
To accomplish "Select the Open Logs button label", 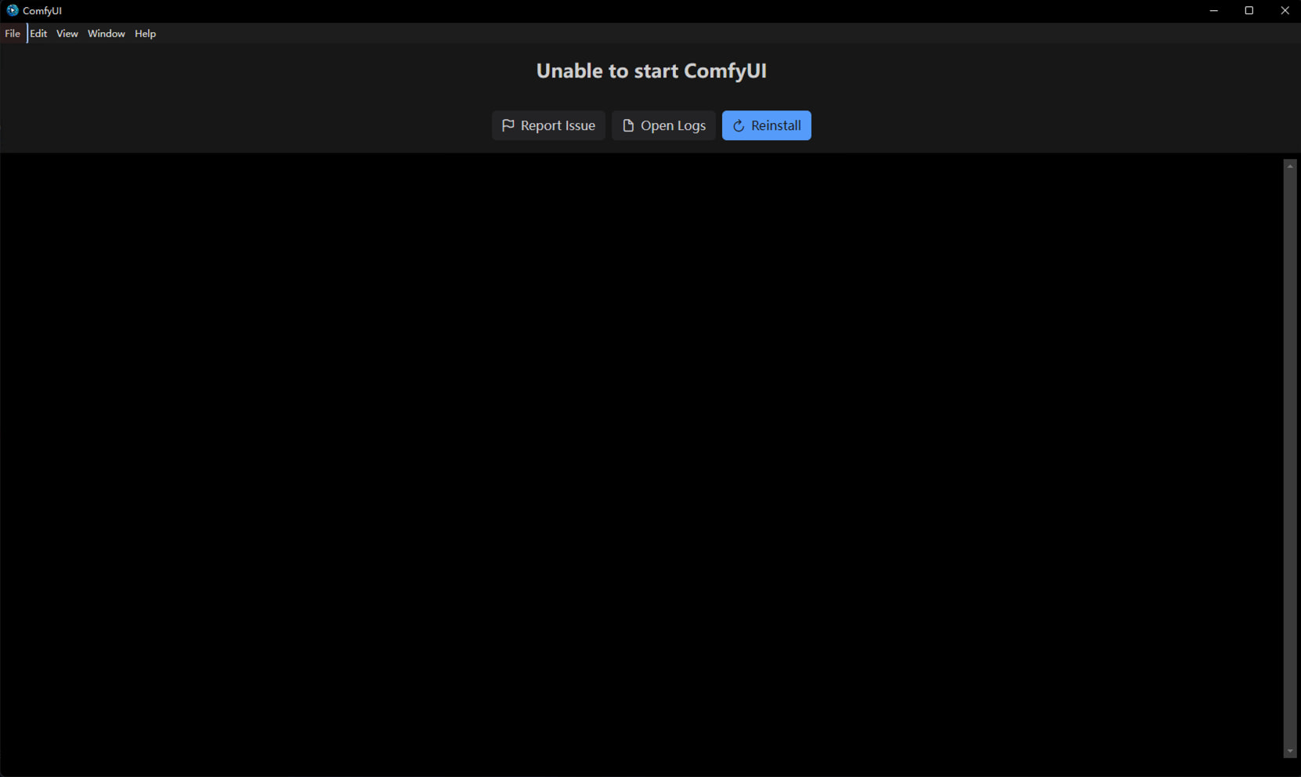I will tap(673, 125).
